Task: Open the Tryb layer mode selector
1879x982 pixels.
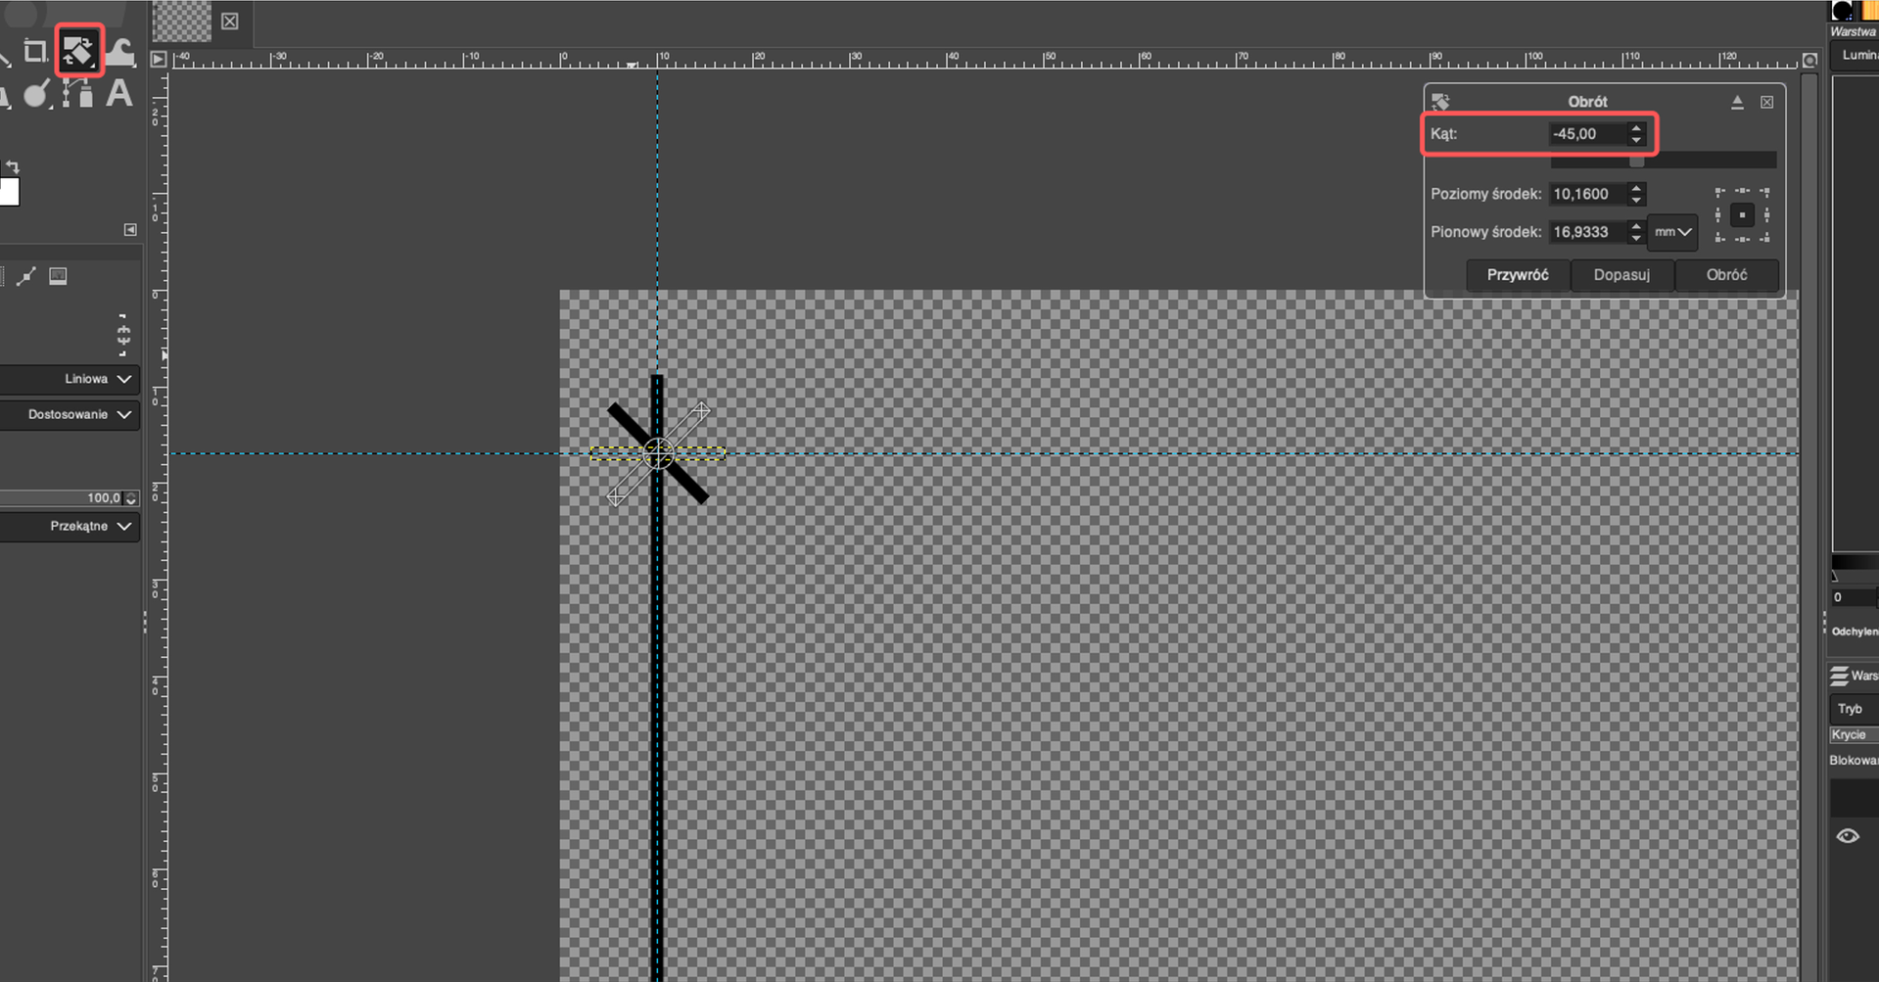Action: pos(1854,708)
